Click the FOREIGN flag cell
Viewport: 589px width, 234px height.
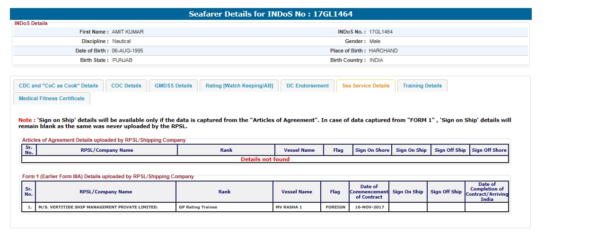[x=335, y=207]
